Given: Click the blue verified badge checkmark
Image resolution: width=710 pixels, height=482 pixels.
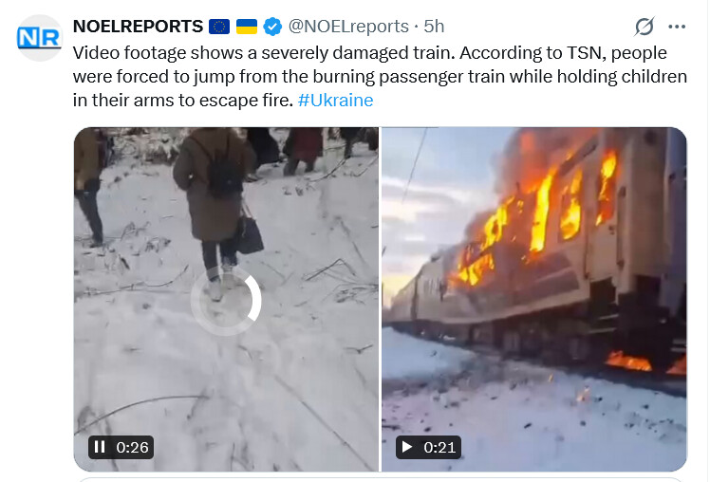Looking at the screenshot, I should click(x=272, y=27).
